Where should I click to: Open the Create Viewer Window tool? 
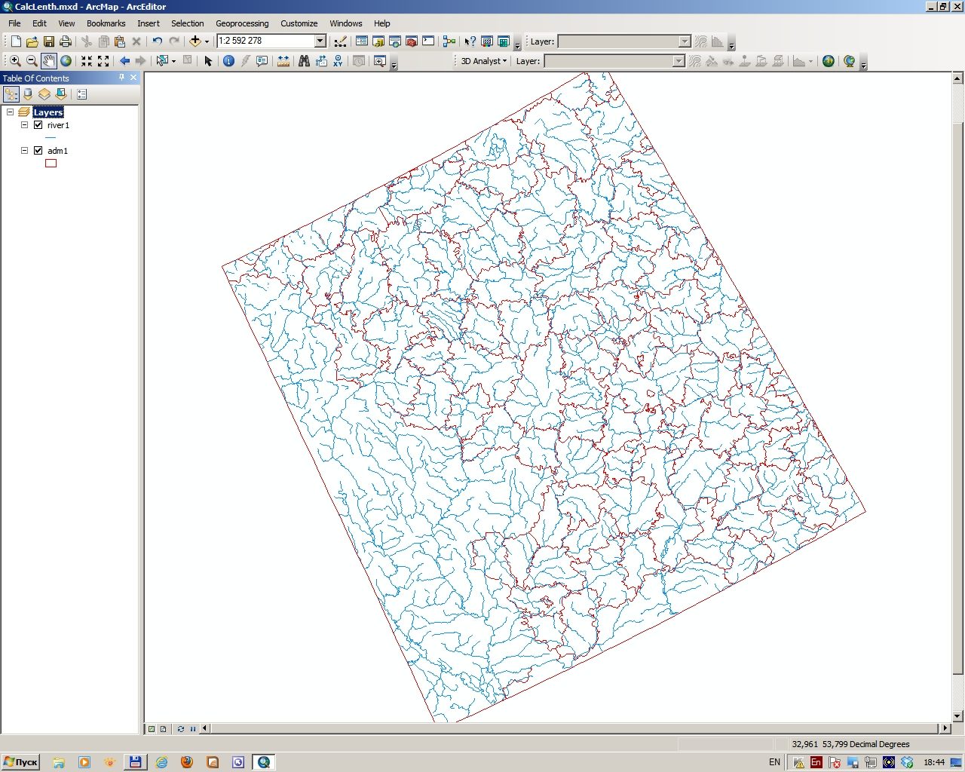pos(380,61)
